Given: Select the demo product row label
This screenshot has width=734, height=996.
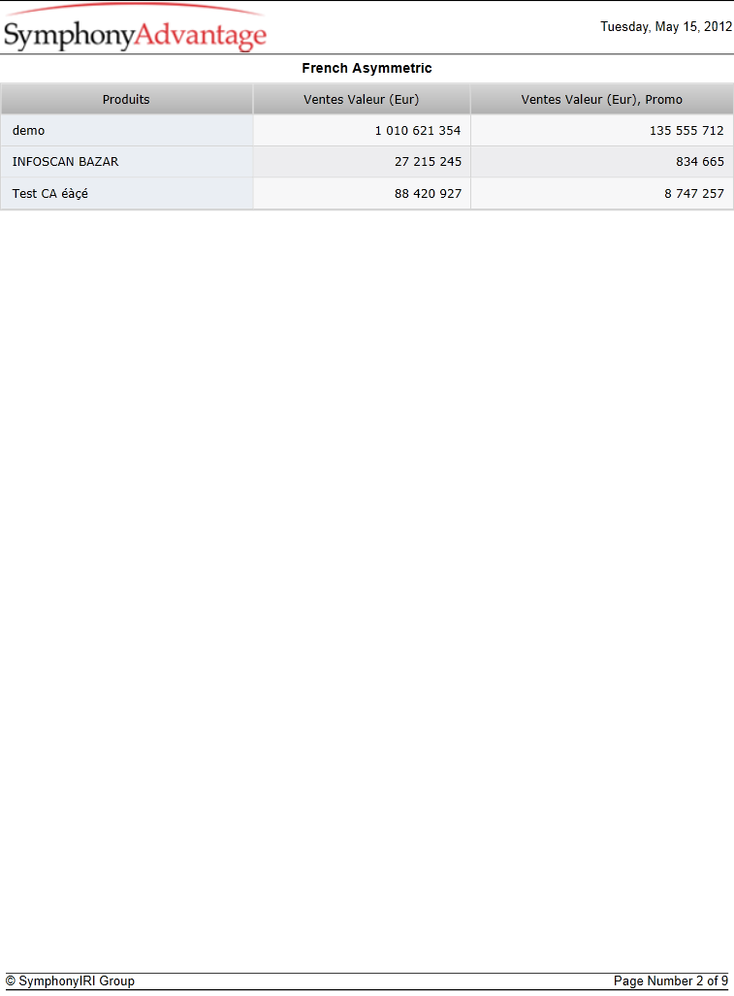Looking at the screenshot, I should click(x=28, y=130).
